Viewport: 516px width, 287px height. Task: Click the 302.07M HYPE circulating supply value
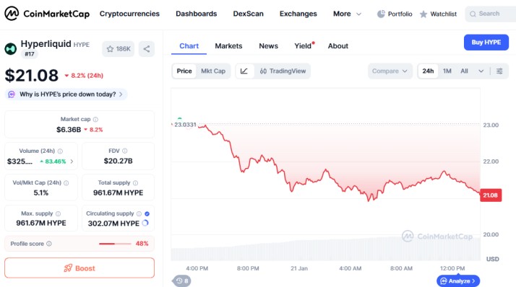[113, 224]
